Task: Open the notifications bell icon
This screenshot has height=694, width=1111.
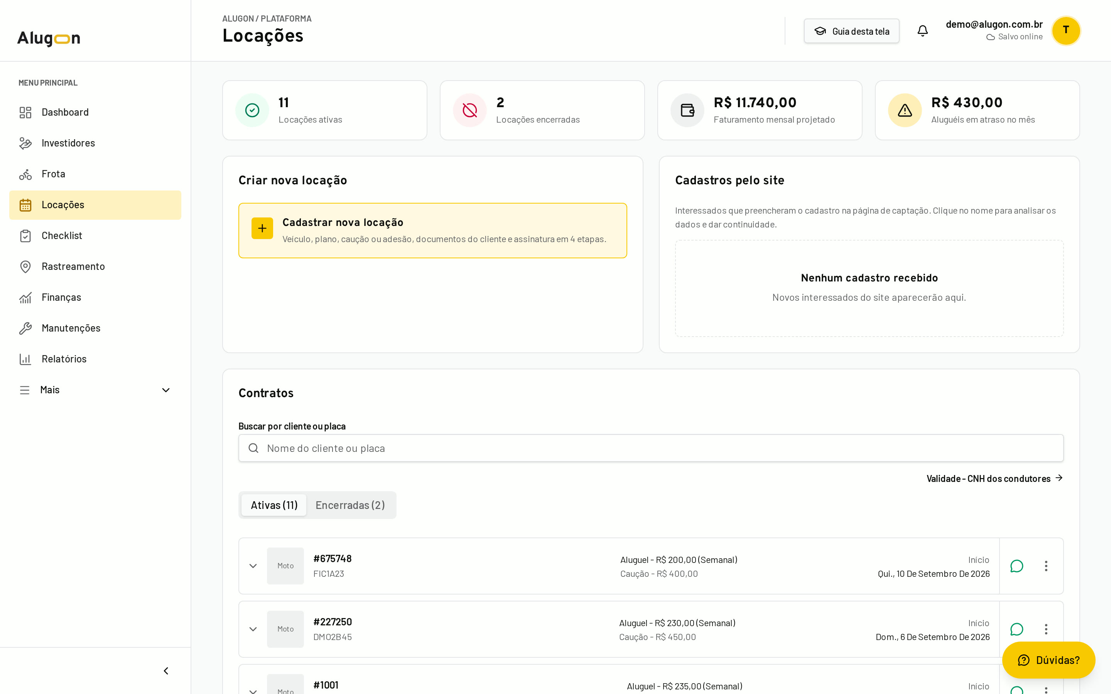Action: click(922, 31)
